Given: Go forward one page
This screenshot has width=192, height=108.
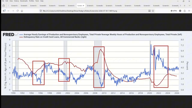Looking at the screenshot, I should [x=13, y=11].
